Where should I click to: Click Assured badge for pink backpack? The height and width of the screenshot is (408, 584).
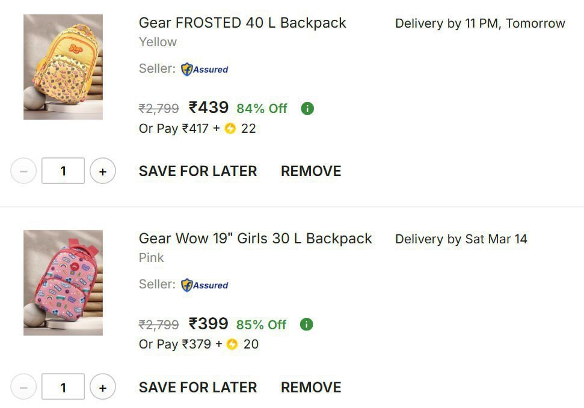[204, 285]
